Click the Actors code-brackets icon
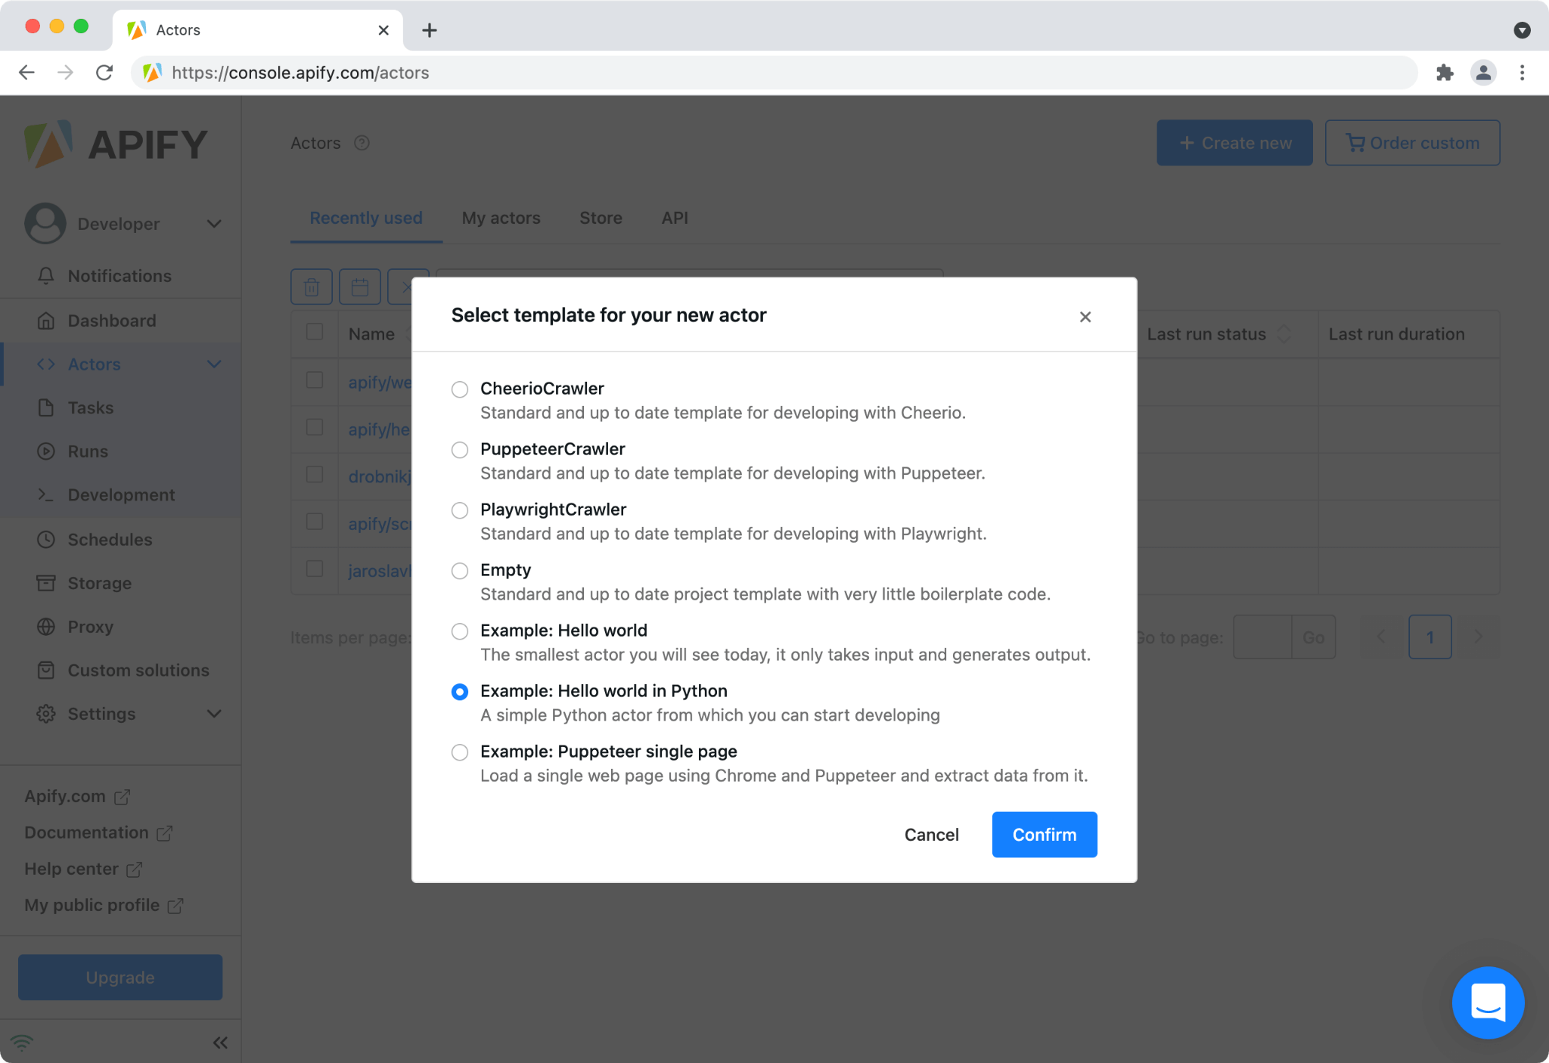The width and height of the screenshot is (1549, 1063). 46,364
